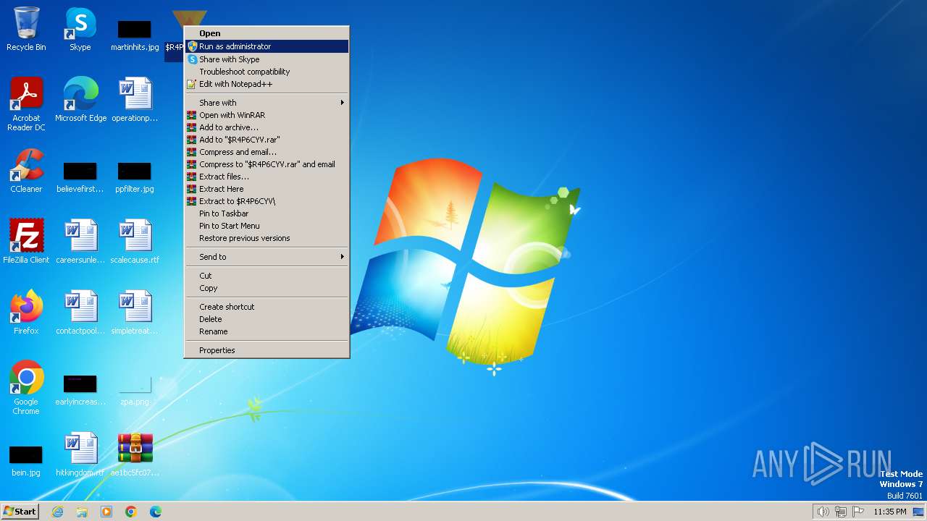Image resolution: width=927 pixels, height=521 pixels.
Task: Select the hitkingdom.rtf document icon
Action: [x=80, y=454]
